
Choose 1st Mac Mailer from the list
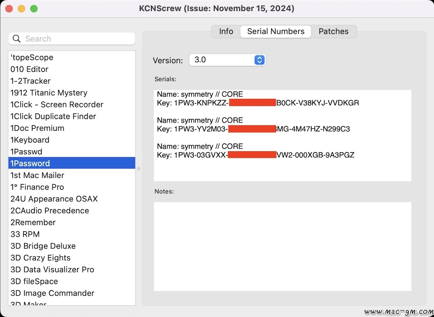point(72,175)
